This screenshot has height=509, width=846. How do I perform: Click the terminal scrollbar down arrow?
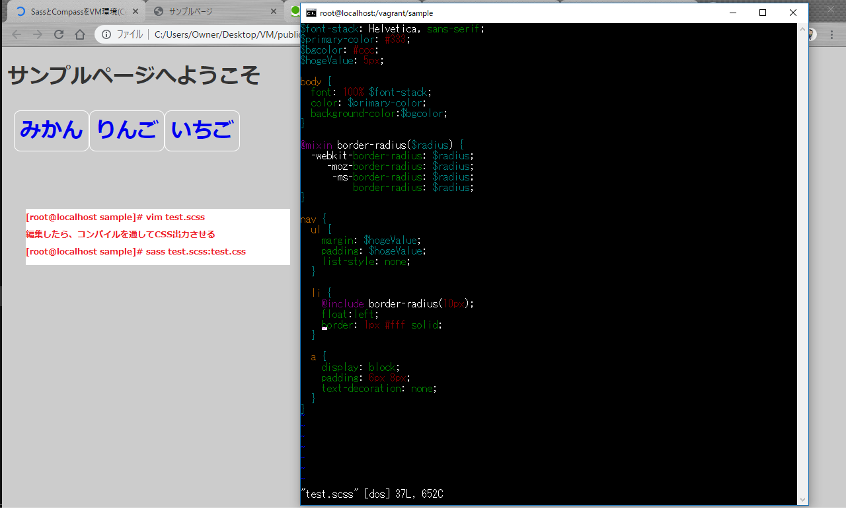click(x=802, y=499)
